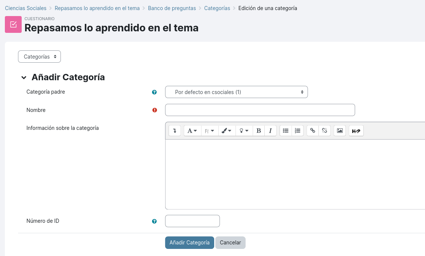Insert a link in the editor

pyautogui.click(x=312, y=131)
